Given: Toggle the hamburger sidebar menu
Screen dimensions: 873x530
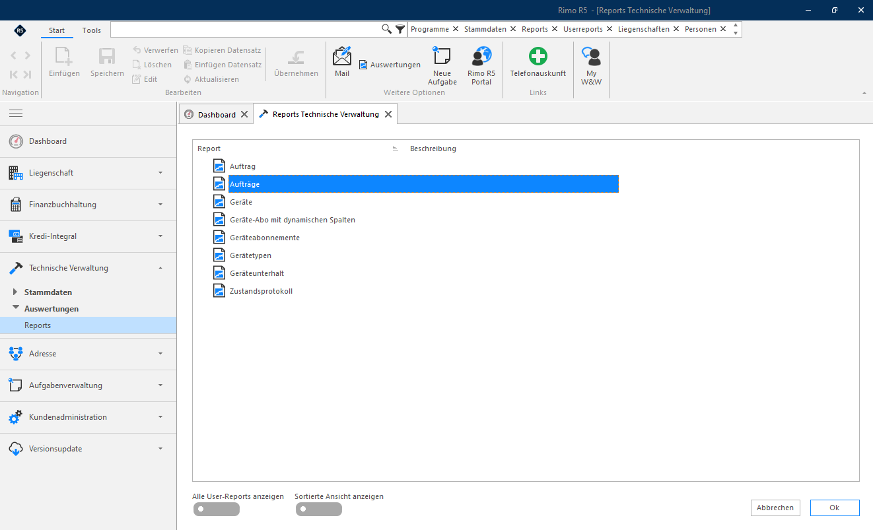Looking at the screenshot, I should pyautogui.click(x=16, y=114).
